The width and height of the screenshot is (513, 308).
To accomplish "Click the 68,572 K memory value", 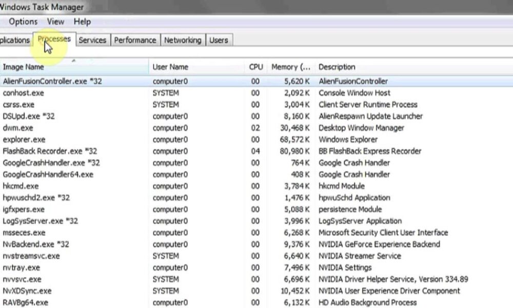I will 294,140.
